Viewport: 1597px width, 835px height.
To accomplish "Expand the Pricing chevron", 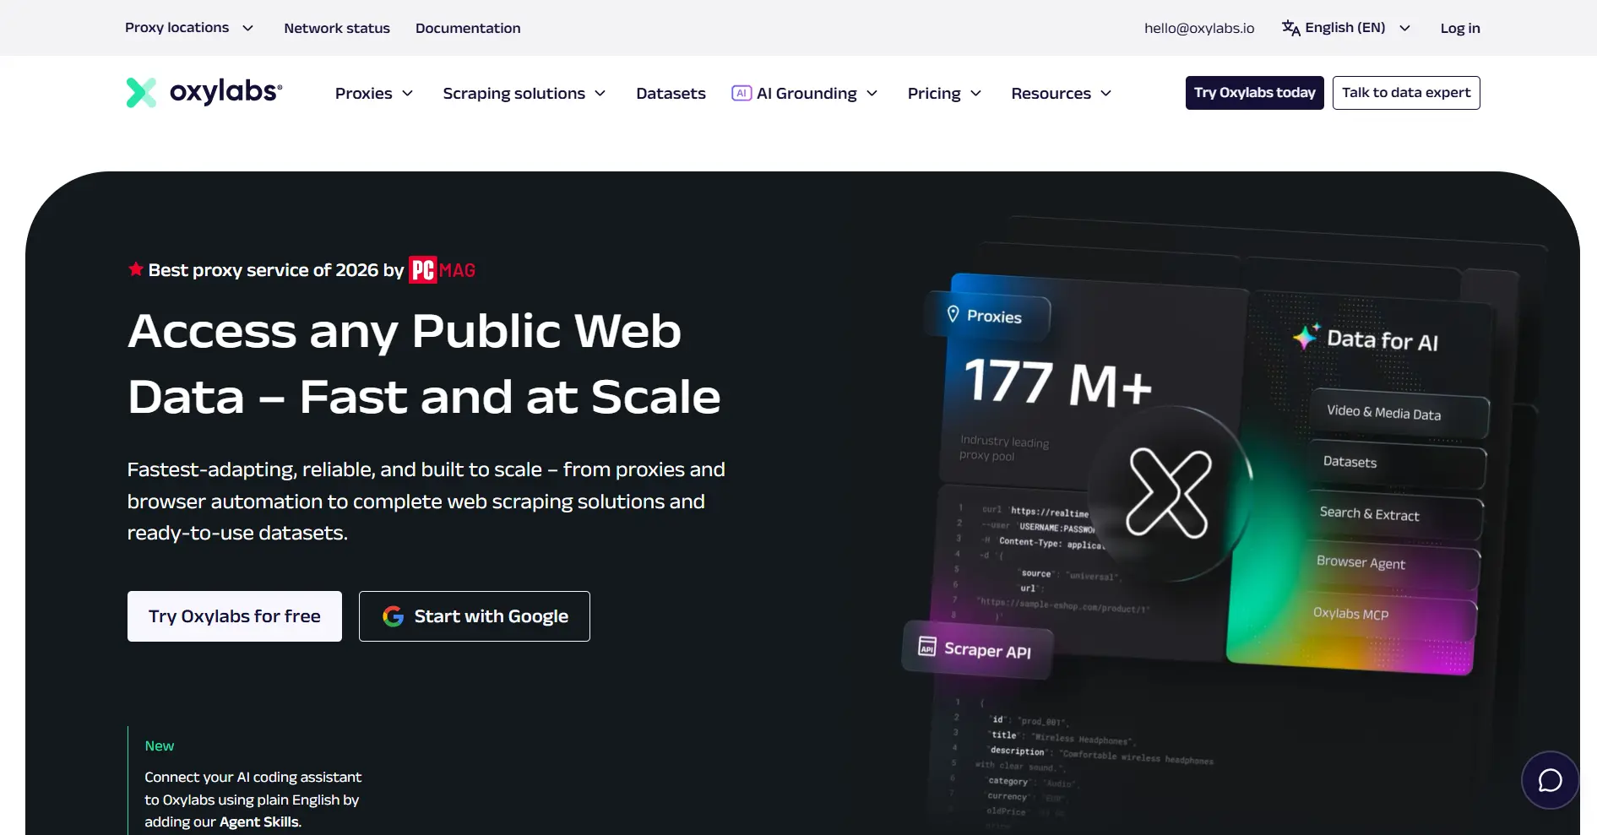I will pyautogui.click(x=975, y=93).
